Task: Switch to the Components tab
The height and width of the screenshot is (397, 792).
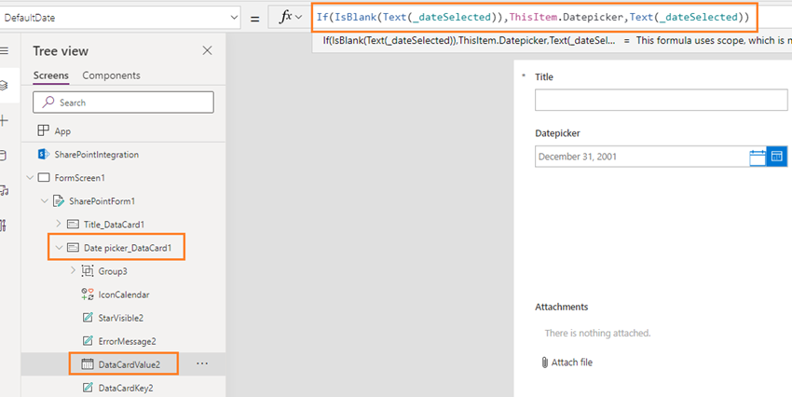Action: [111, 75]
